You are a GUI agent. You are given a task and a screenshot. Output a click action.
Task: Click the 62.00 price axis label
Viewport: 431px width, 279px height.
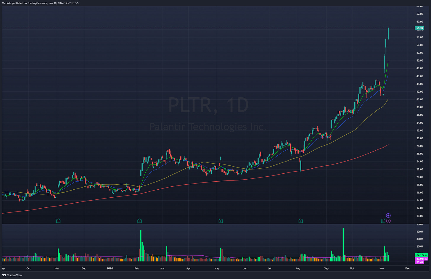(419, 14)
